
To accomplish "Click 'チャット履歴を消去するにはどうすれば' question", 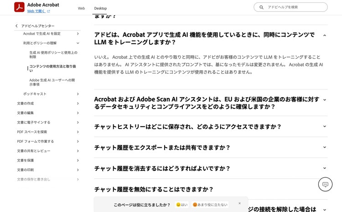I will (x=162, y=169).
